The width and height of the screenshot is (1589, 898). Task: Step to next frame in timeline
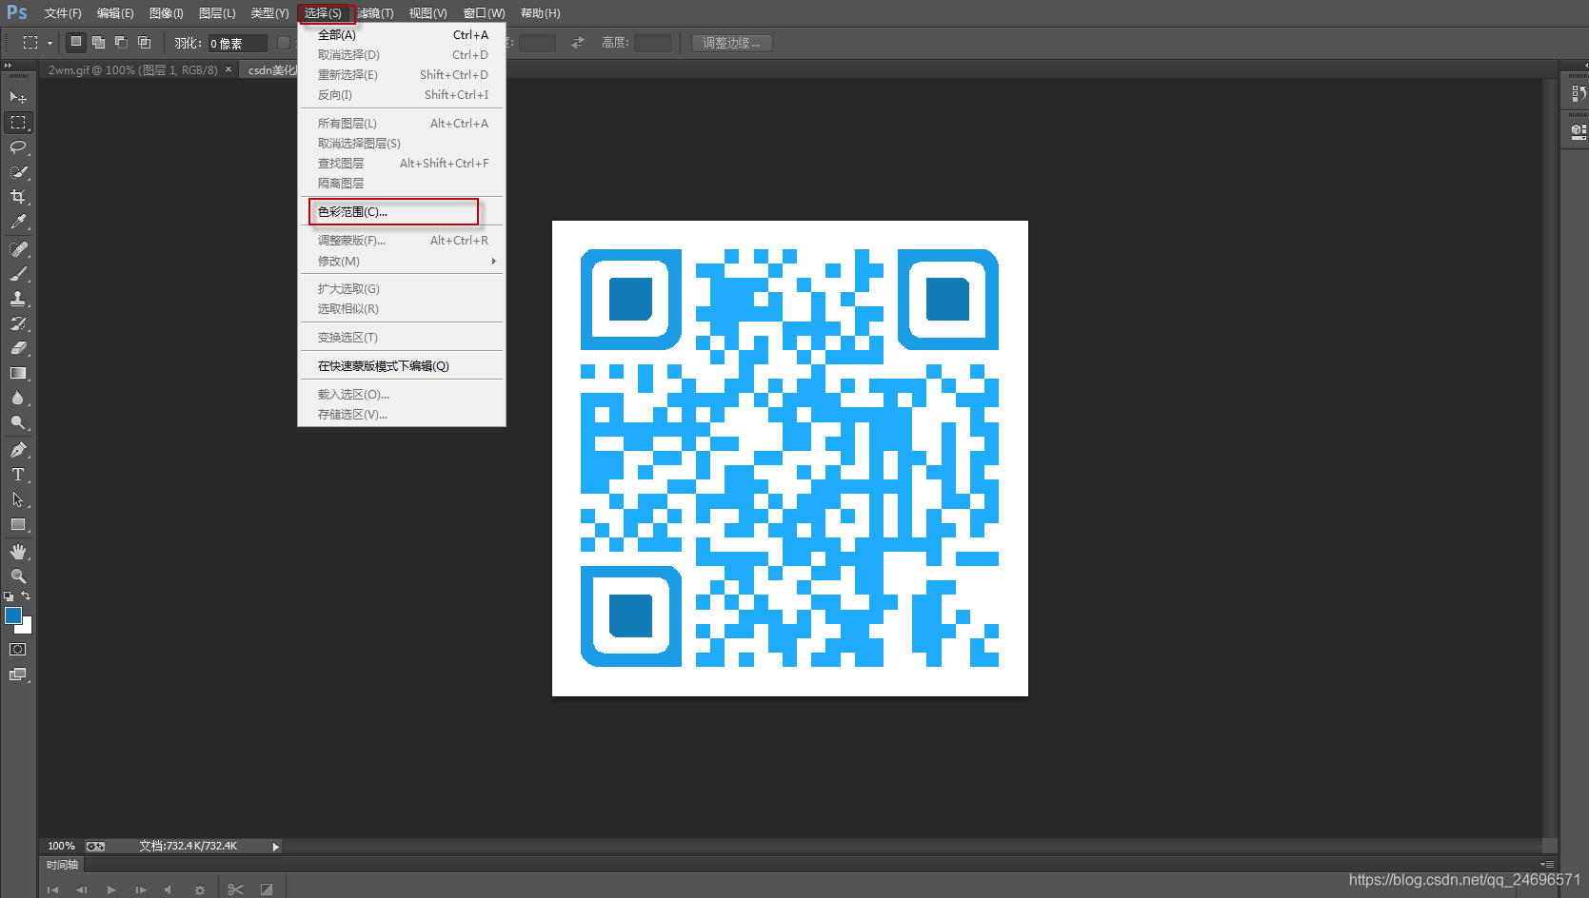[x=141, y=889]
